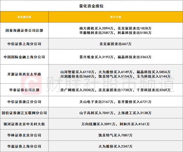Click the cell starting 贵广网络买入2030万
183x152 pixels.
pos(115,90)
